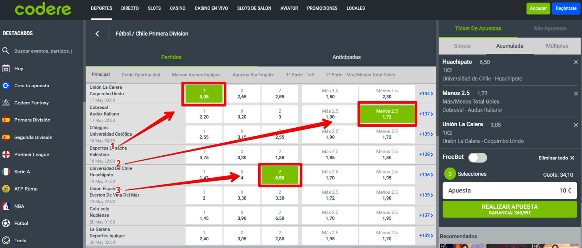Viewport: 582px width, 248px height.
Task: Click REALIZAR APUESTA button
Action: [x=510, y=209]
